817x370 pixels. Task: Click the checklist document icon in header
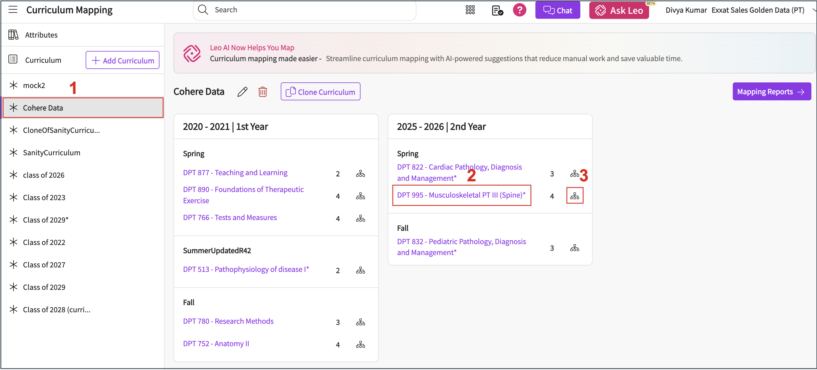(x=497, y=10)
